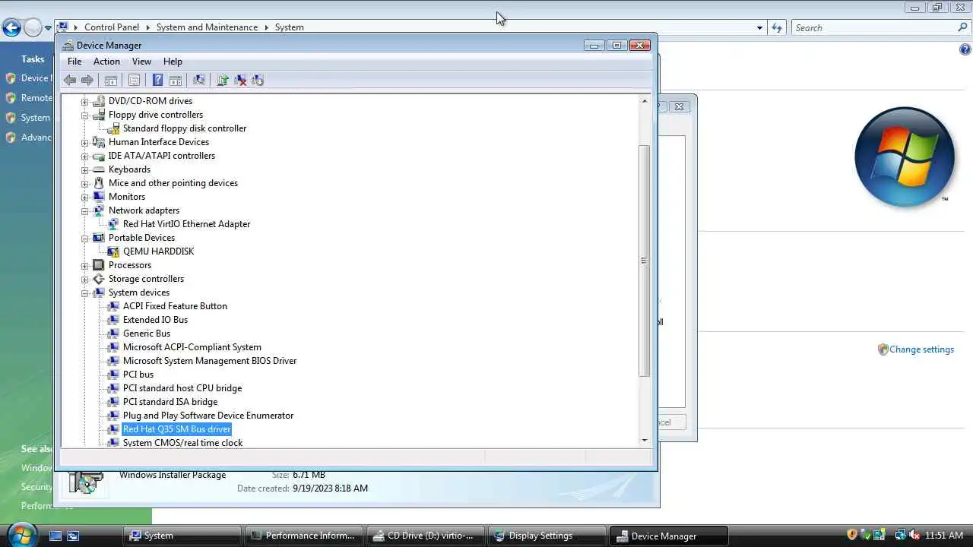Click the warning icon beside QEMU HARDDISK
The width and height of the screenshot is (973, 547).
pyautogui.click(x=113, y=251)
